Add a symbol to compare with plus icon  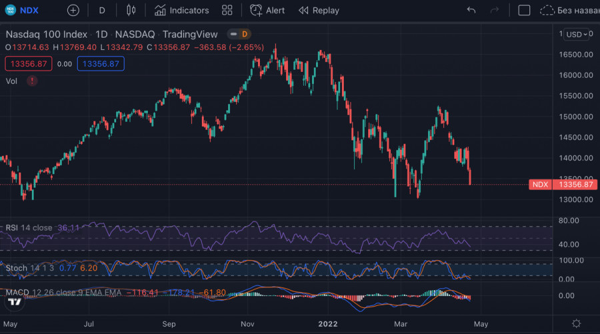pyautogui.click(x=73, y=10)
